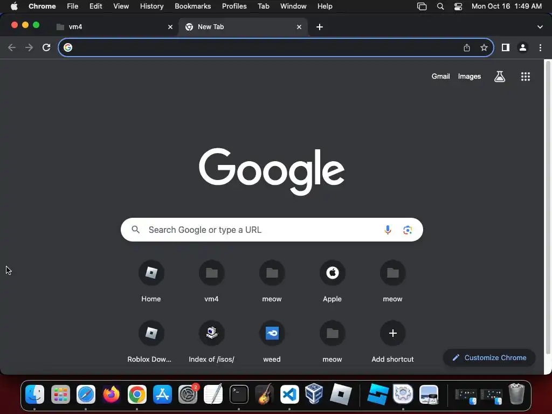Search by image with Google Lens
Viewport: 552px width, 414px height.
[x=408, y=230]
